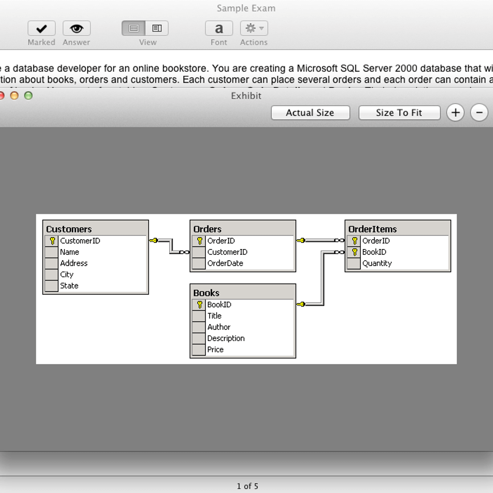Minimize the Exhibit window with yellow button
Viewport: 493px width, 493px height.
(x=14, y=96)
